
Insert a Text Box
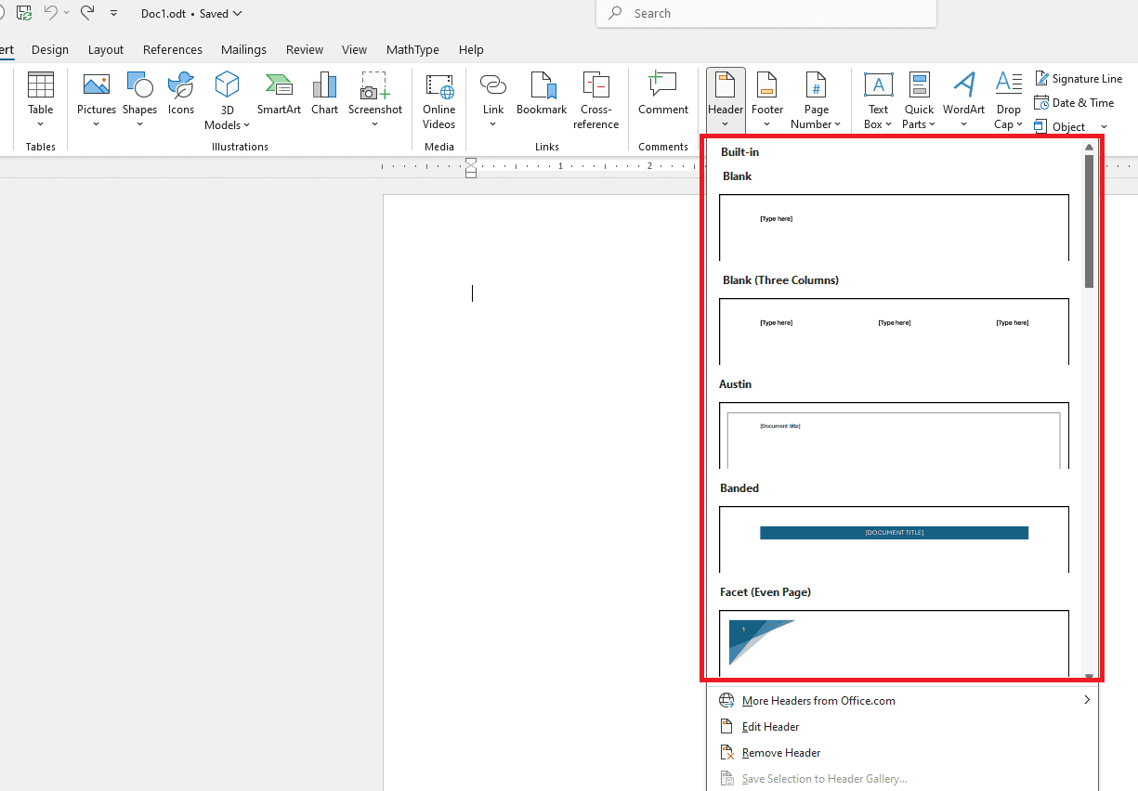coord(878,100)
